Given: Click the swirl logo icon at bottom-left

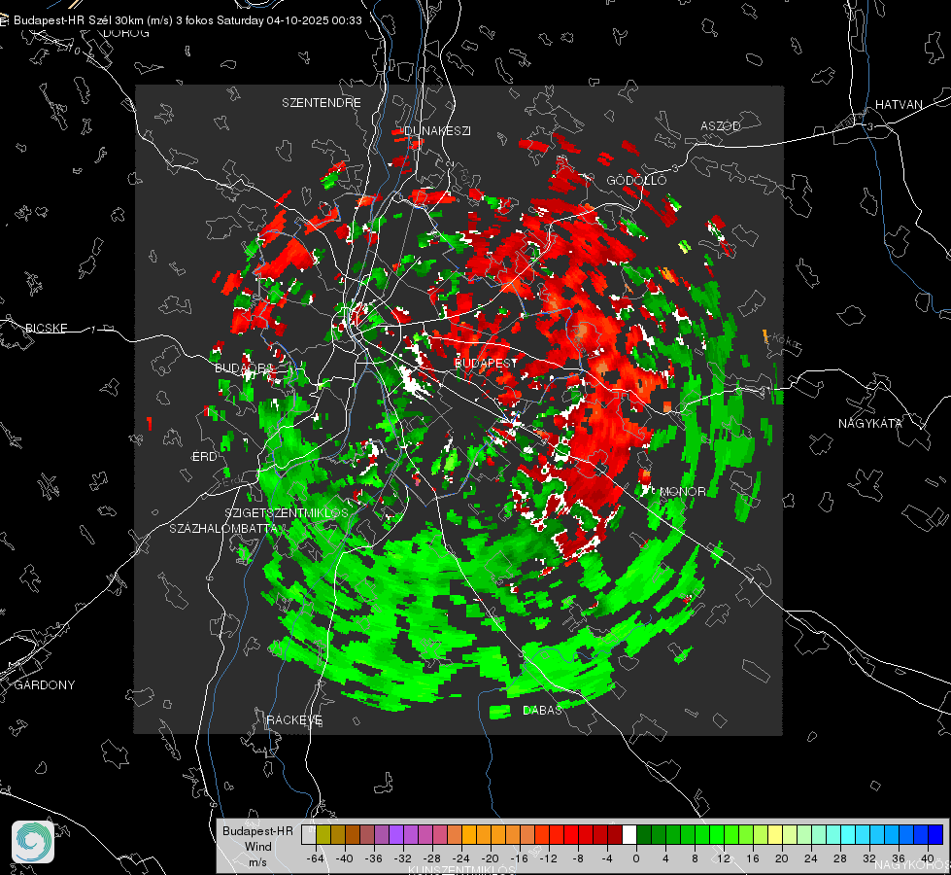Looking at the screenshot, I should 33,842.
